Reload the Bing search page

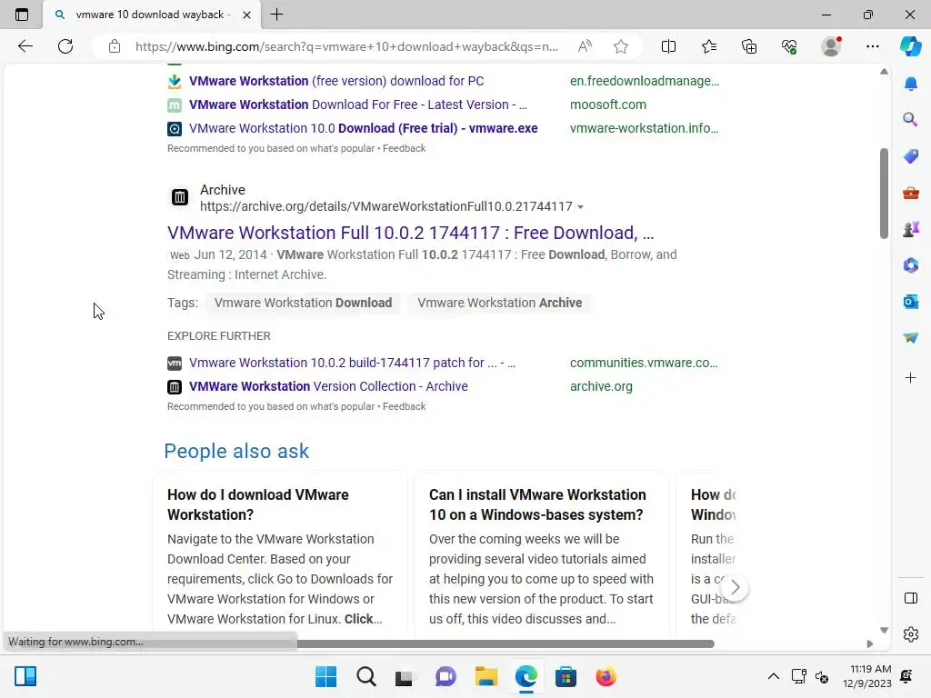(65, 46)
